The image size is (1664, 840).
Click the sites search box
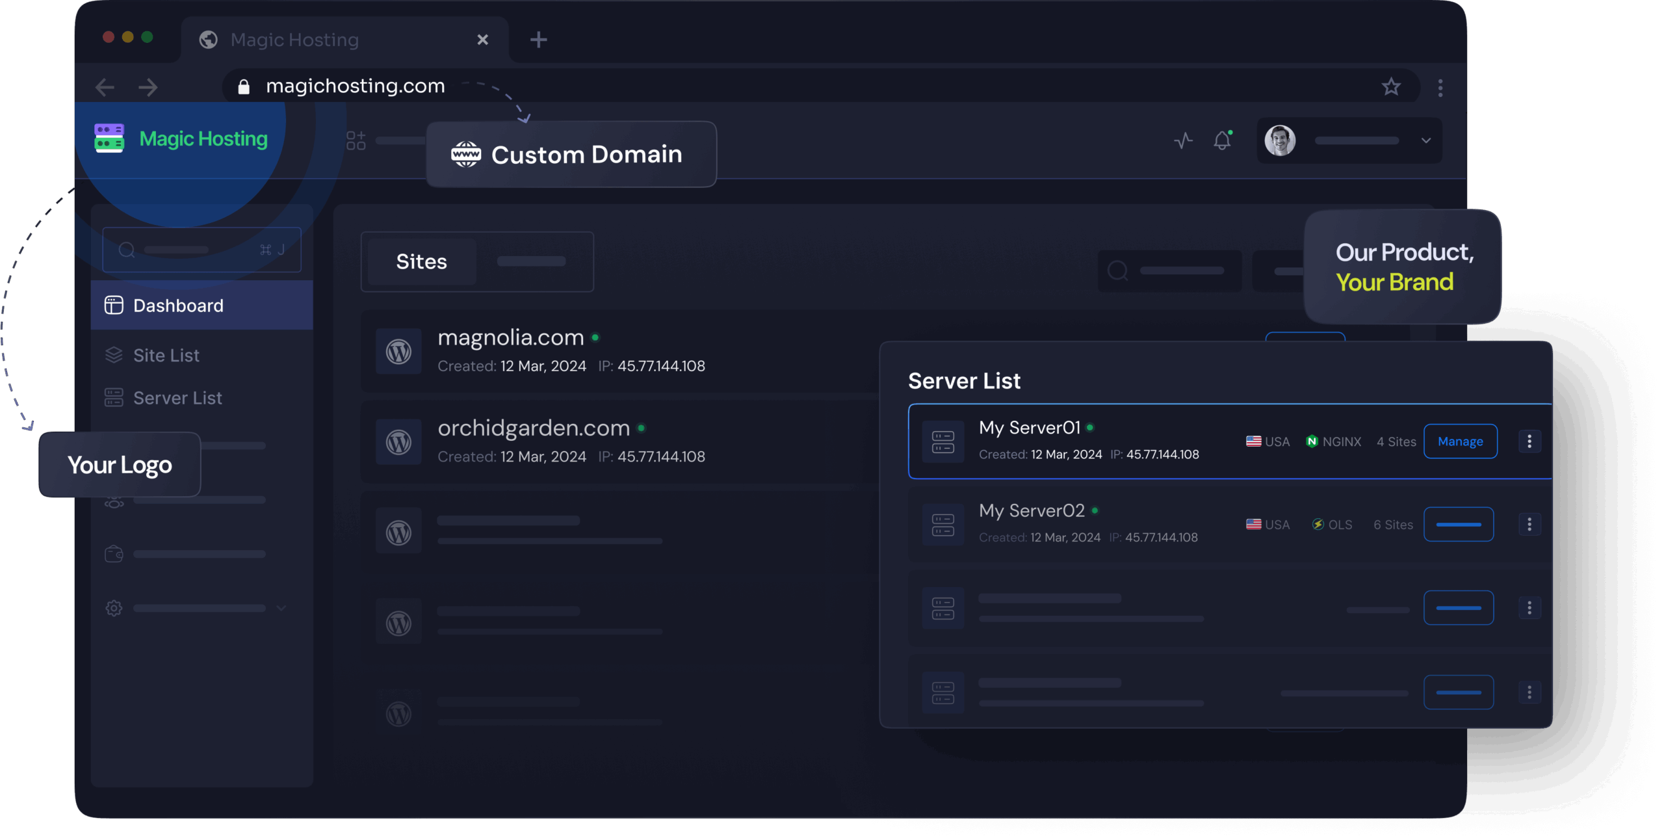click(x=1169, y=270)
